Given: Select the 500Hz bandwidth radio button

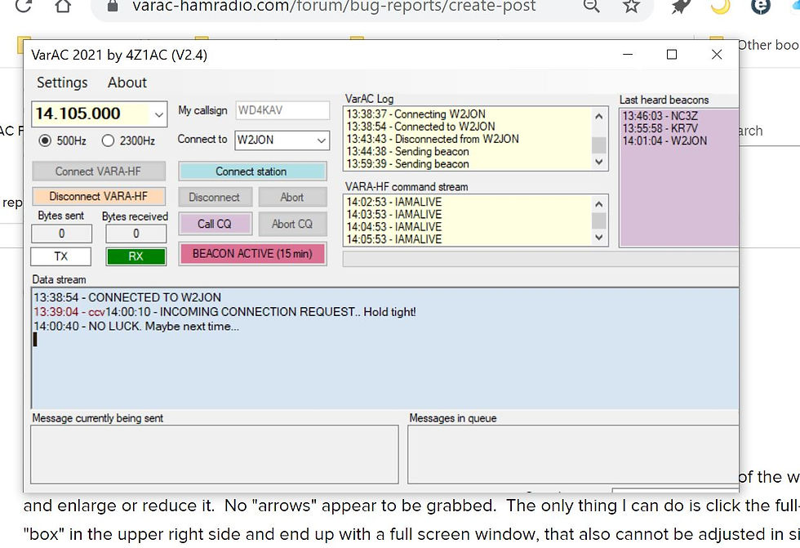Looking at the screenshot, I should (x=45, y=140).
